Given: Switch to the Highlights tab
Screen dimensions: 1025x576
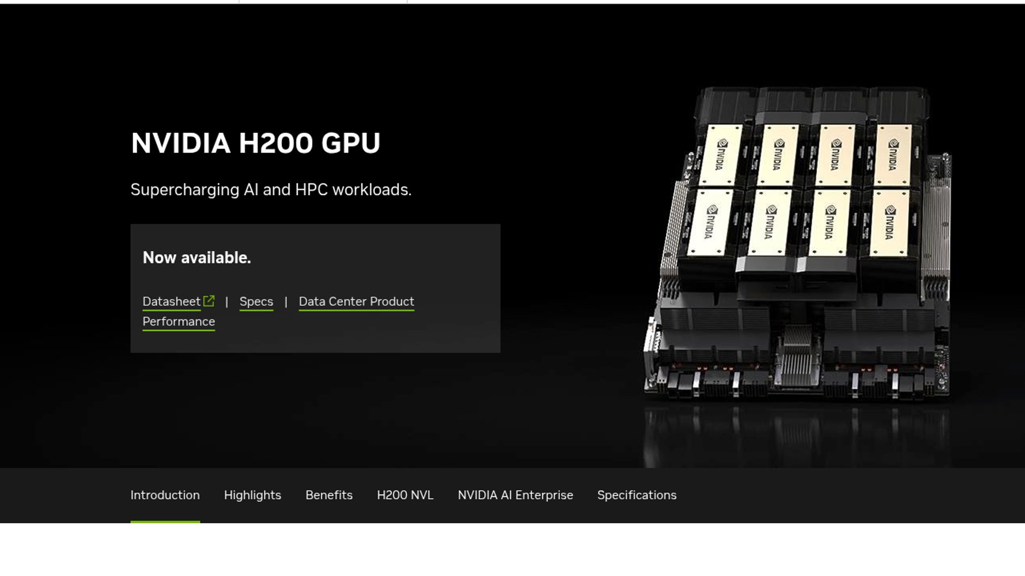Looking at the screenshot, I should [x=253, y=495].
